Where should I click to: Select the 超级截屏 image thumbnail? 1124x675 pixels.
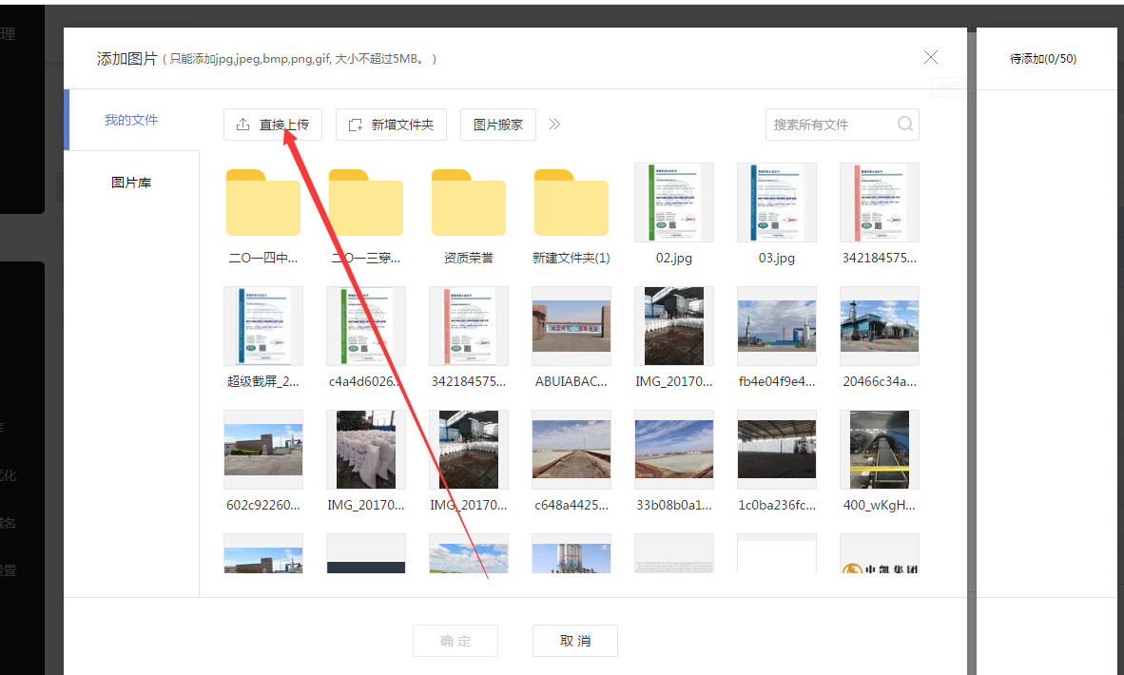point(263,326)
